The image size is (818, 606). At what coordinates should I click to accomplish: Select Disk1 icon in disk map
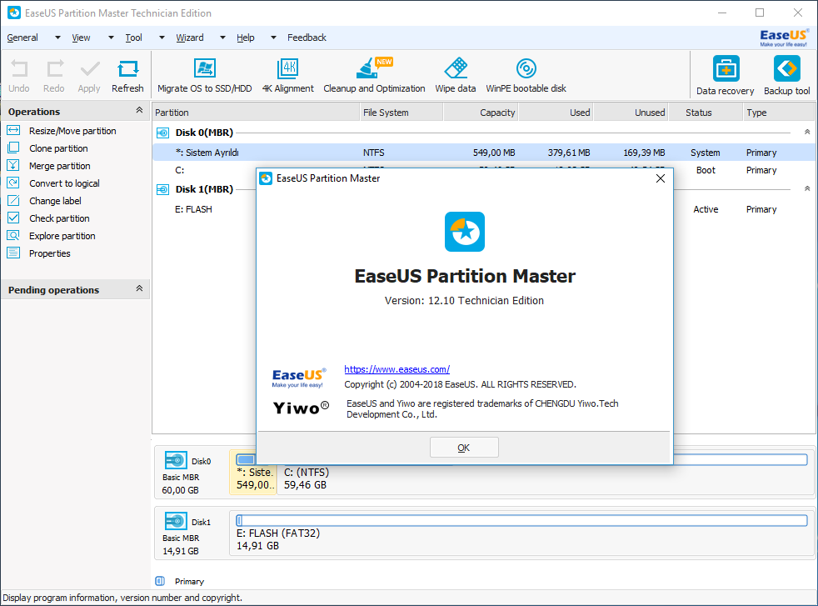[x=176, y=522]
